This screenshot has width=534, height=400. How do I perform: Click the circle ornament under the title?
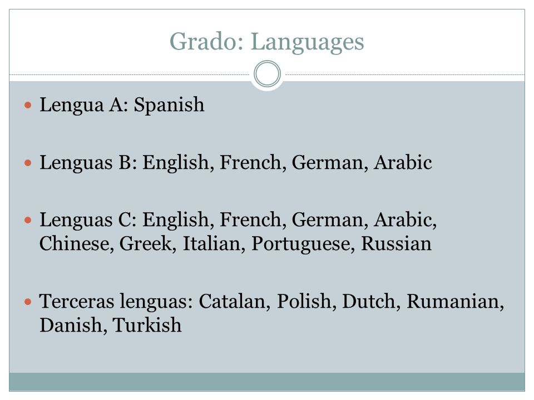point(268,74)
